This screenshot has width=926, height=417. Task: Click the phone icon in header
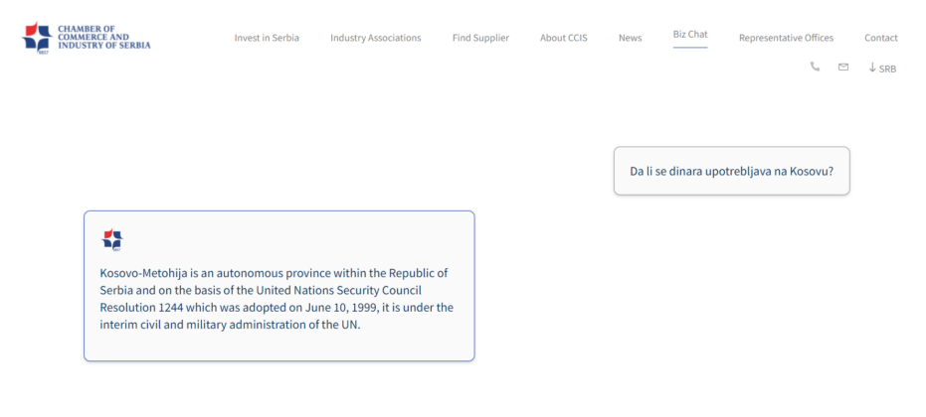coord(815,67)
